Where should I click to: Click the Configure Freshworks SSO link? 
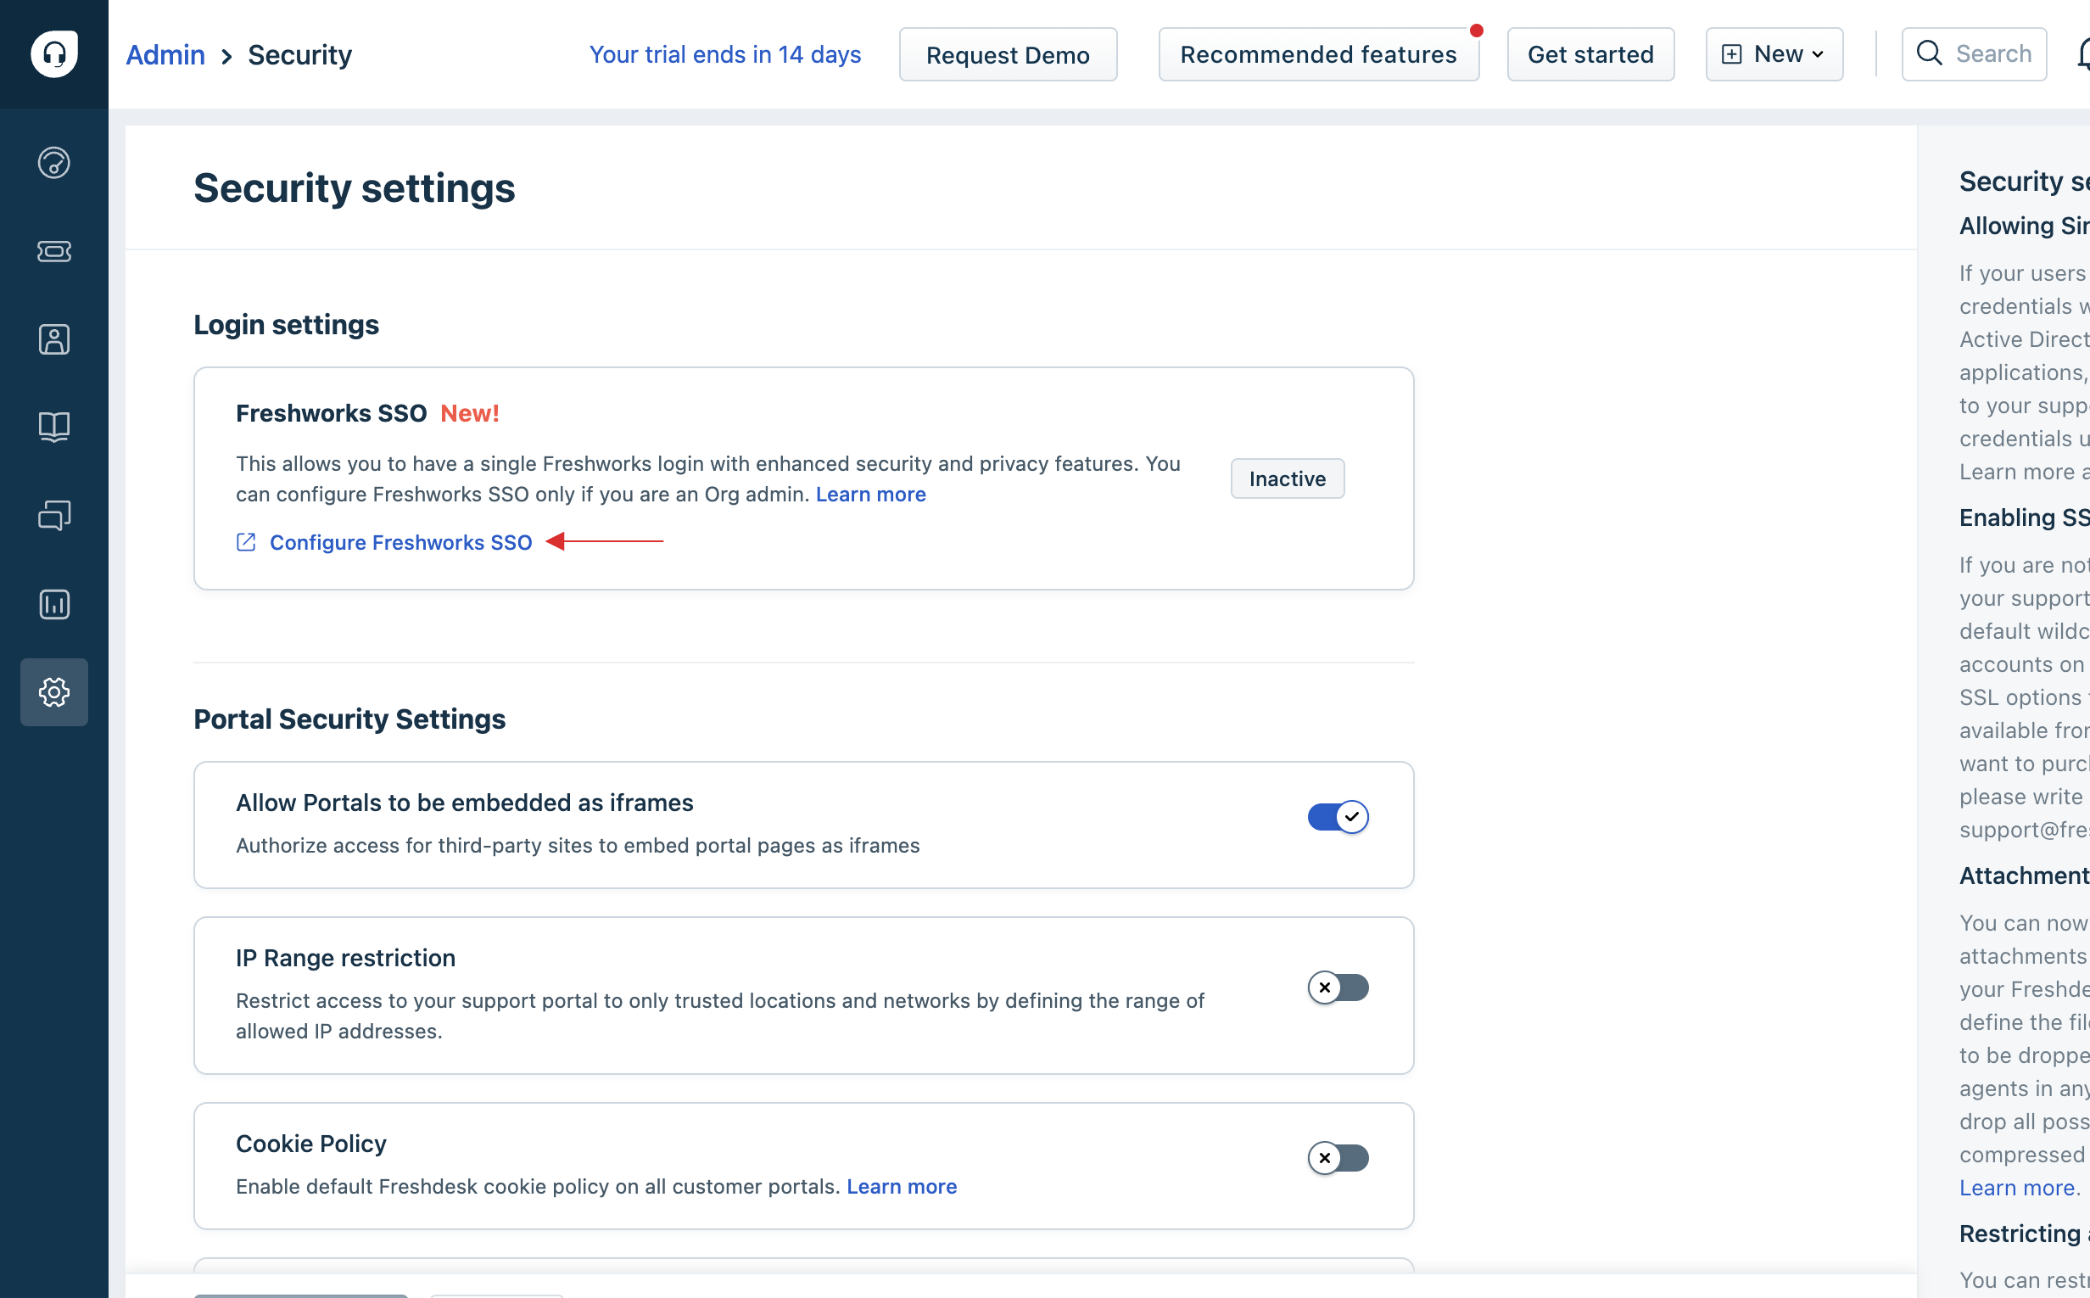click(400, 541)
